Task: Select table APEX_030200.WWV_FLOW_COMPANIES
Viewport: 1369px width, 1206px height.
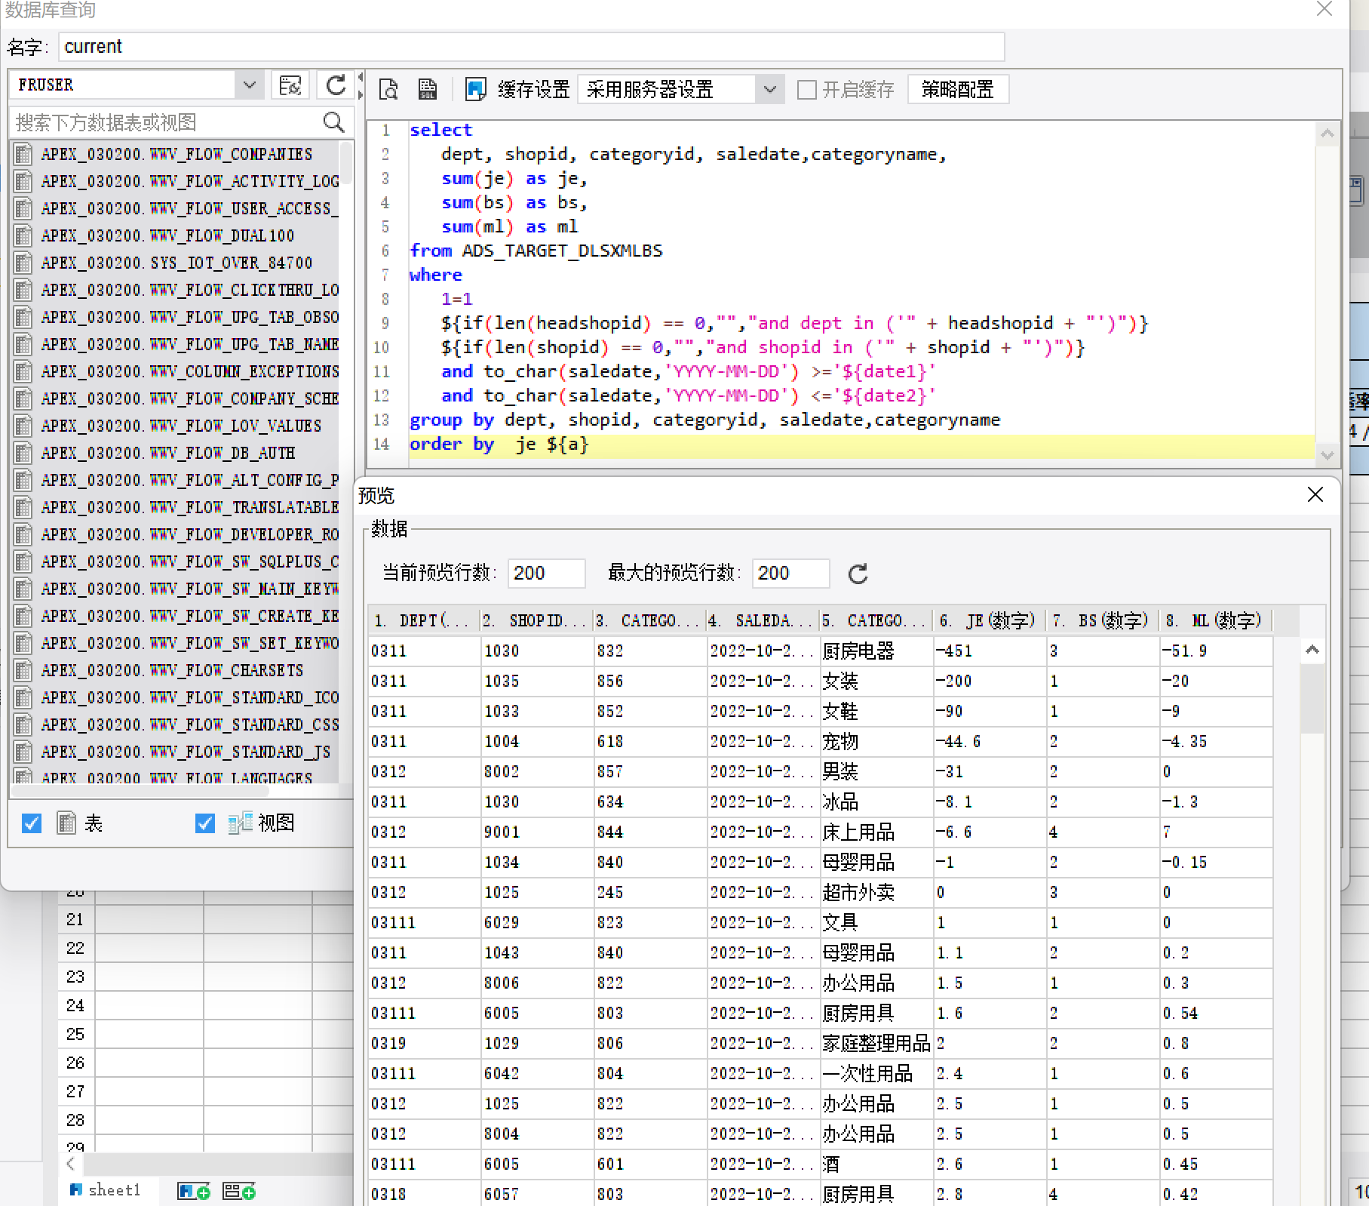Action: tap(176, 154)
